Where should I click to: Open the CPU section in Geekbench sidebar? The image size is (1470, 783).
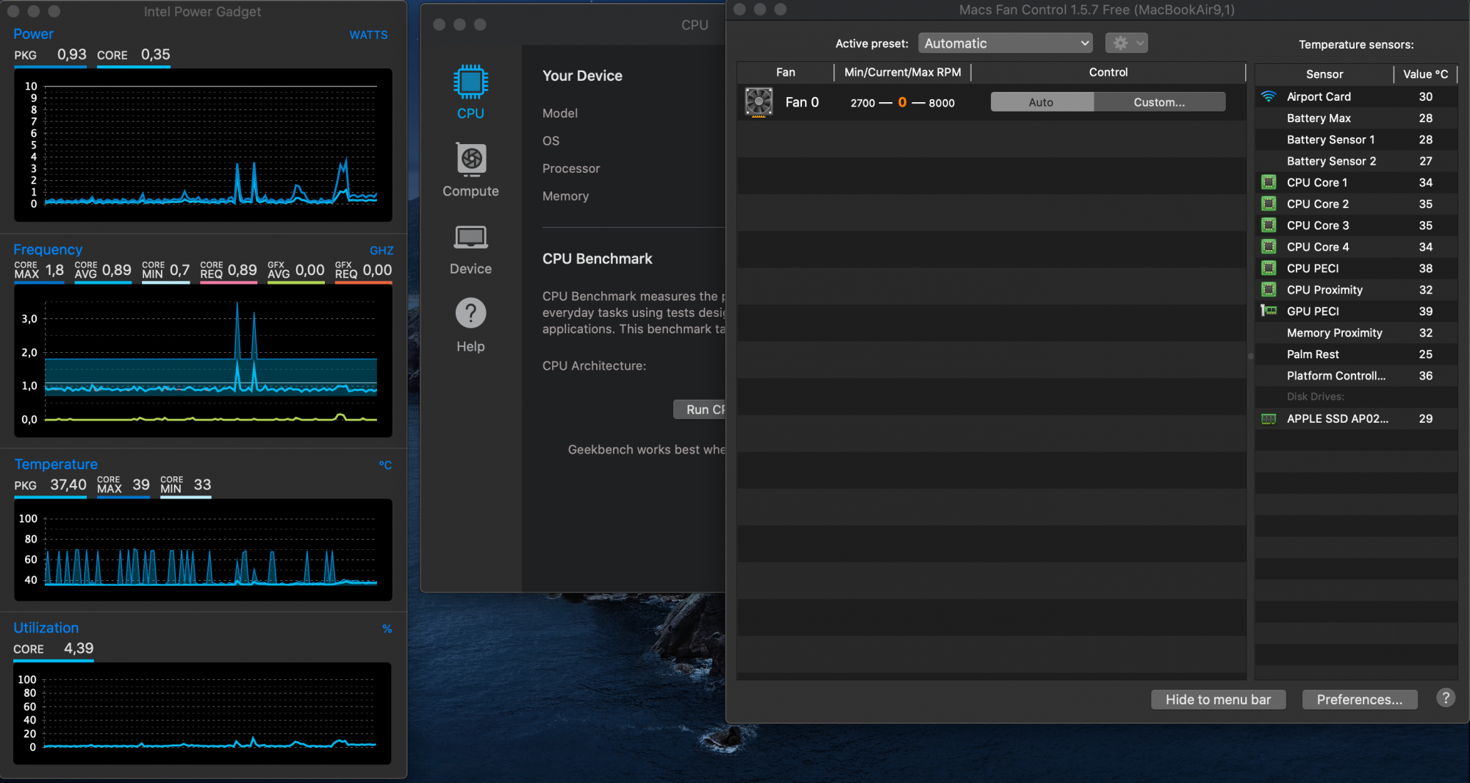coord(470,93)
